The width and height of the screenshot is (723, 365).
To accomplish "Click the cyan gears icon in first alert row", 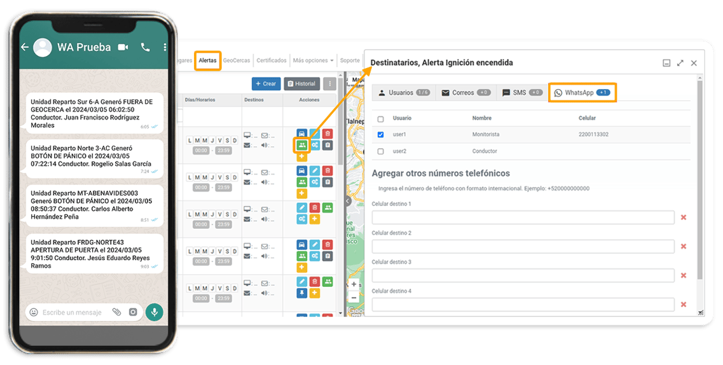I will pyautogui.click(x=315, y=145).
